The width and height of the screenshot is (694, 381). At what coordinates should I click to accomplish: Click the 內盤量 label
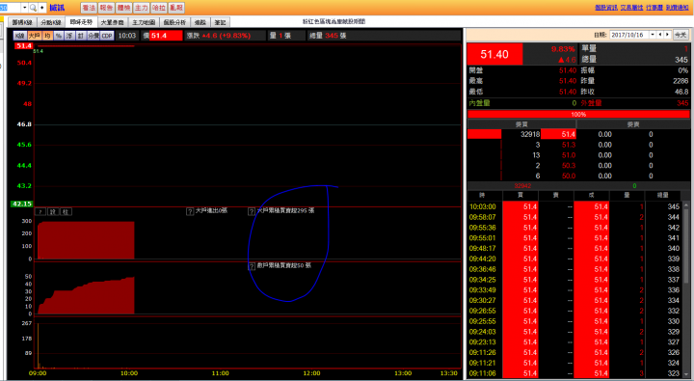[479, 103]
